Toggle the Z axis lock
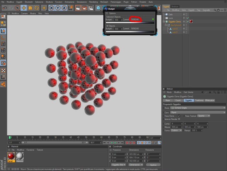This screenshot has height=171, width=227. click(x=64, y=8)
